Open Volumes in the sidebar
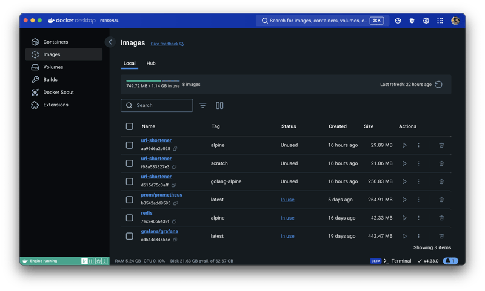Screen dimensions: 485x291 pos(64,67)
